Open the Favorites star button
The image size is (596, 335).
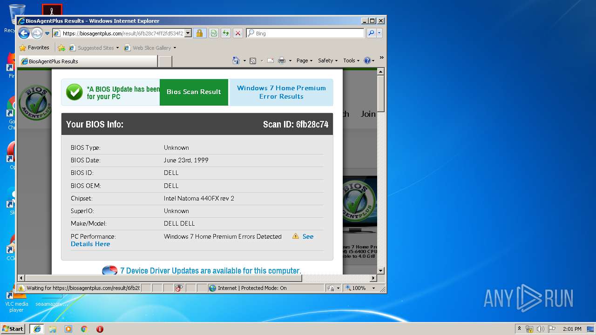click(34, 47)
